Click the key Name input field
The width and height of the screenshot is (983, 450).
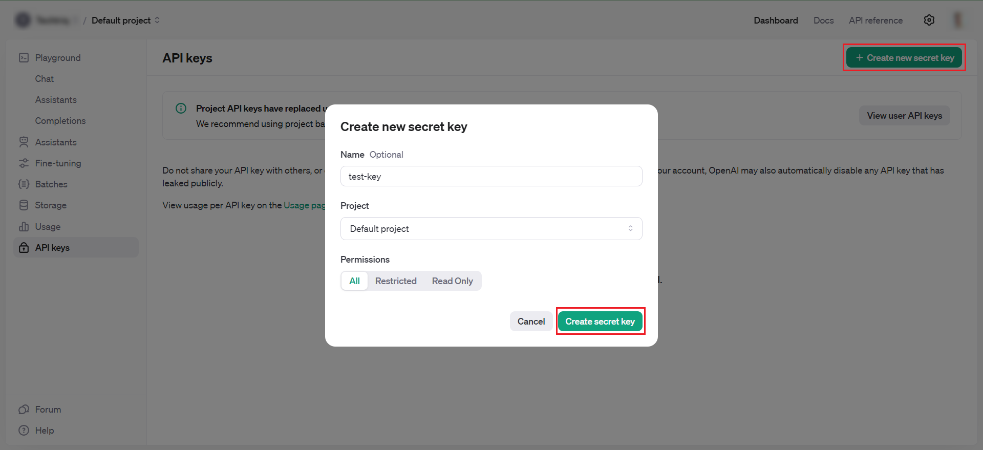491,177
